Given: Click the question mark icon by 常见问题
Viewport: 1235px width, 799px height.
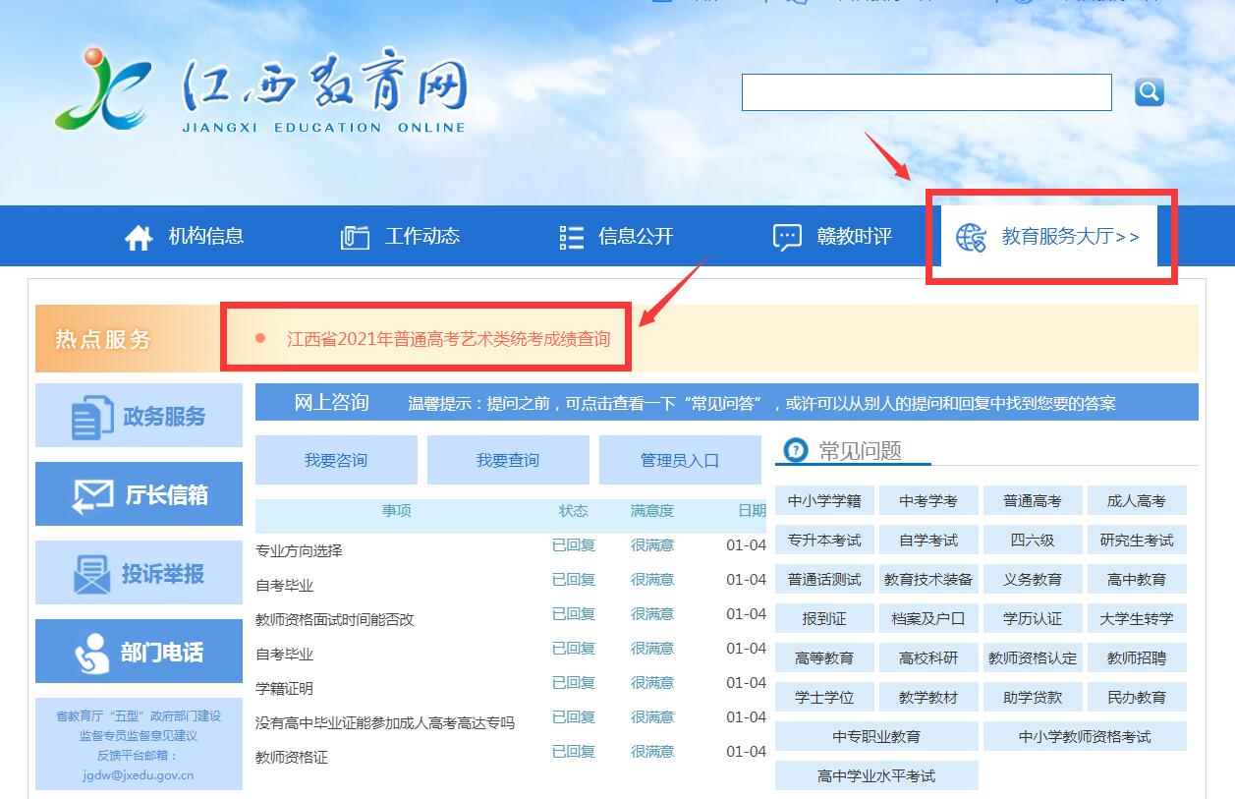Looking at the screenshot, I should point(798,450).
